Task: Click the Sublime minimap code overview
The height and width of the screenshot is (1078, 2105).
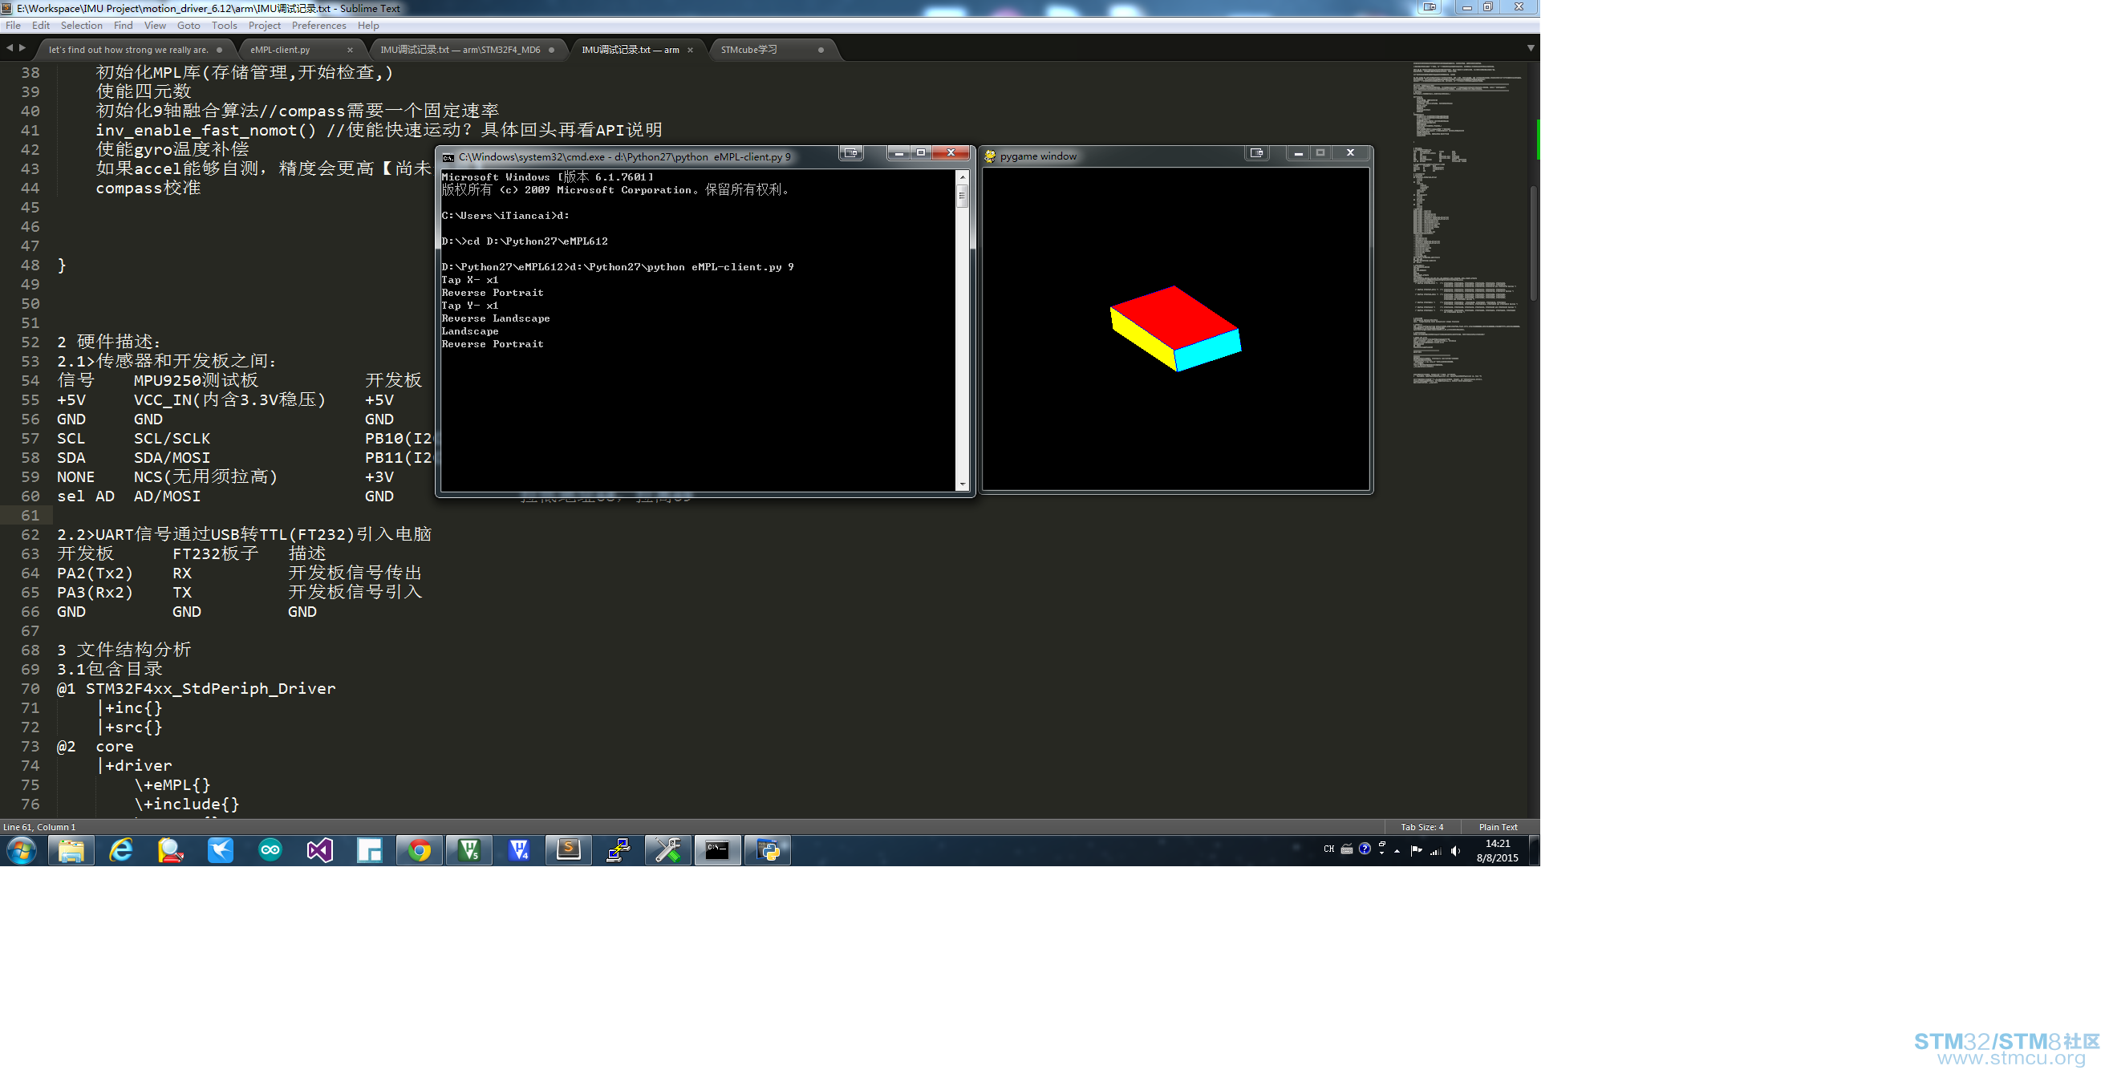Action: 1467,222
